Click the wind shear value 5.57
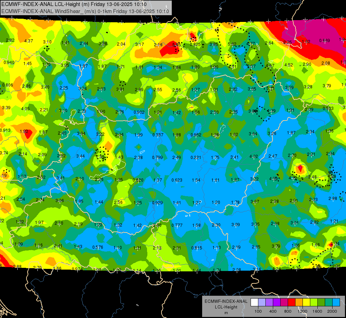The width and height of the screenshot is (346, 318). (x=251, y=66)
